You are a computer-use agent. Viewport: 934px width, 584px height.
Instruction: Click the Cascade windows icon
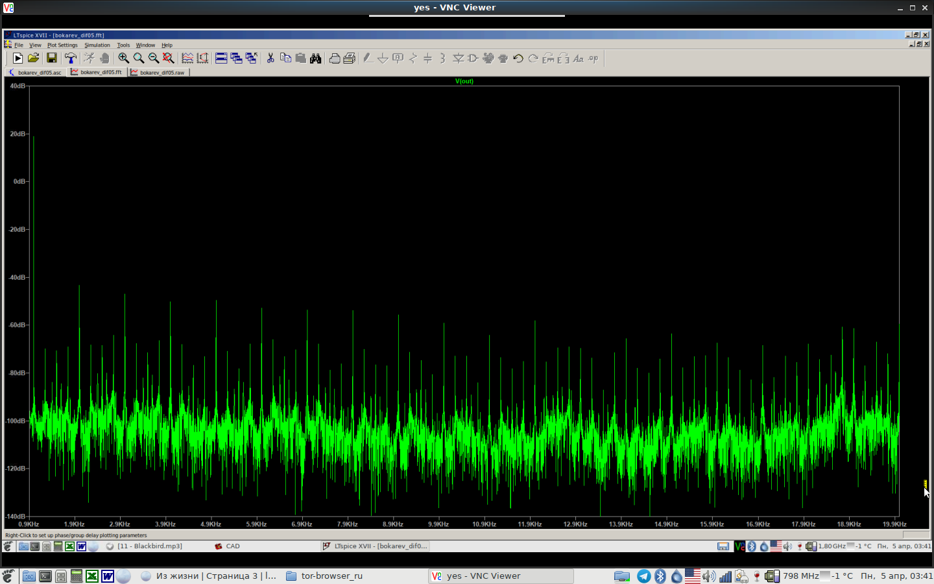[x=236, y=58]
